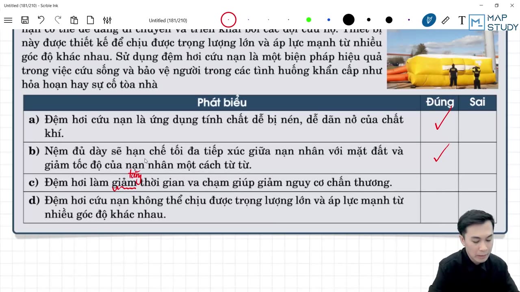This screenshot has width=520, height=292.
Task: Undo the last ink stroke
Action: point(41,20)
